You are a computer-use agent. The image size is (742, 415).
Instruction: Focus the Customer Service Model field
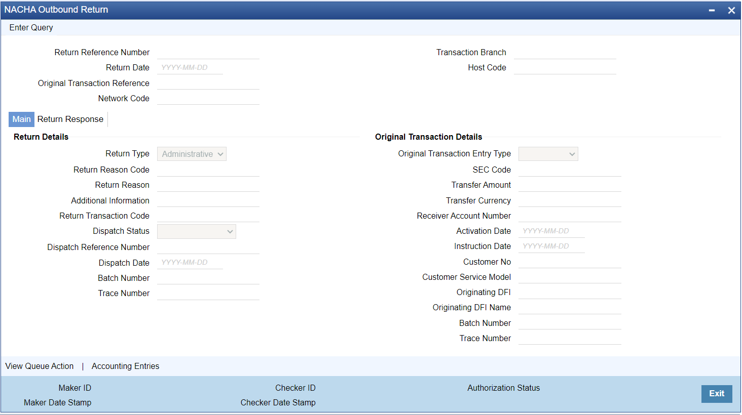pyautogui.click(x=570, y=277)
